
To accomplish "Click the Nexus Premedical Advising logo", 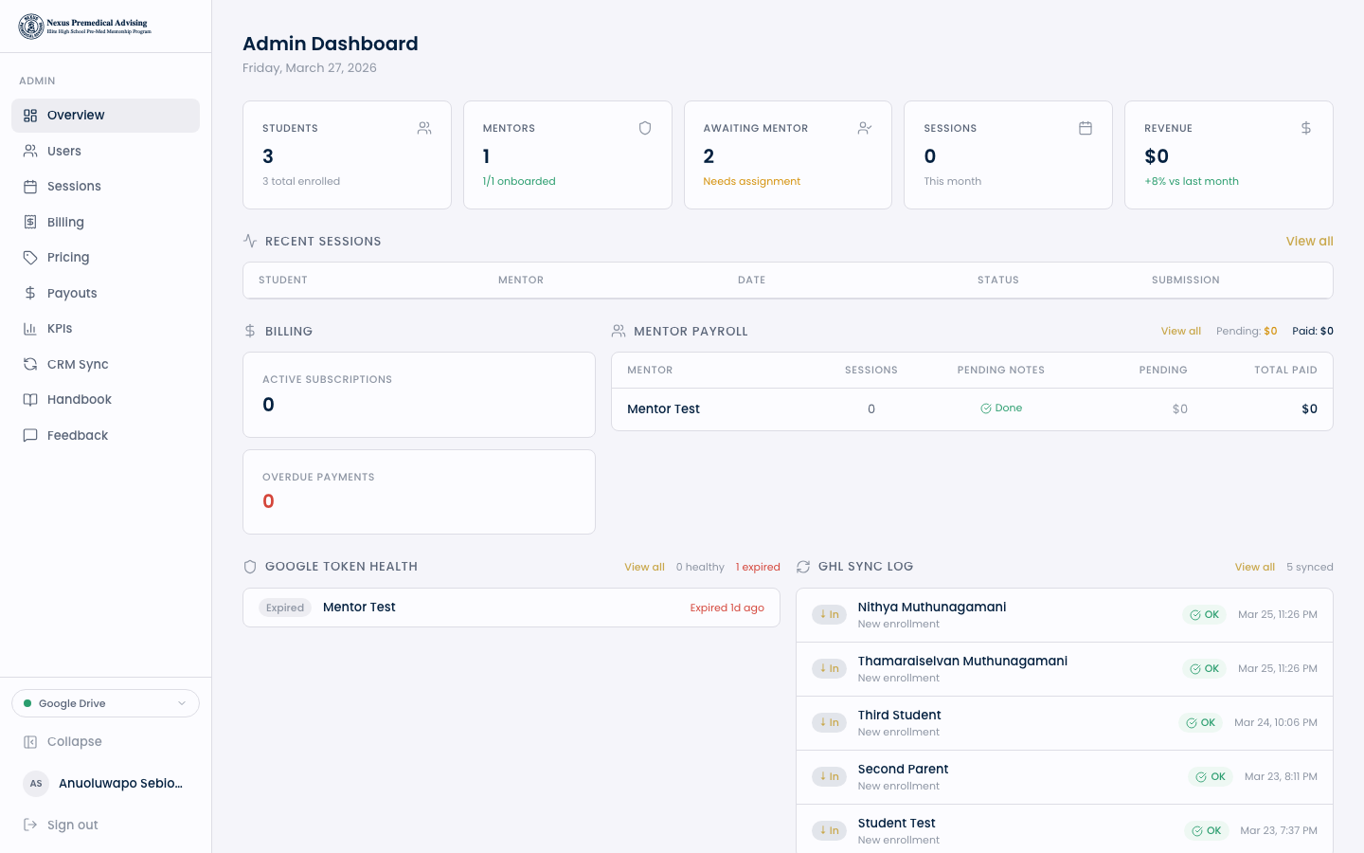I will (x=85, y=27).
